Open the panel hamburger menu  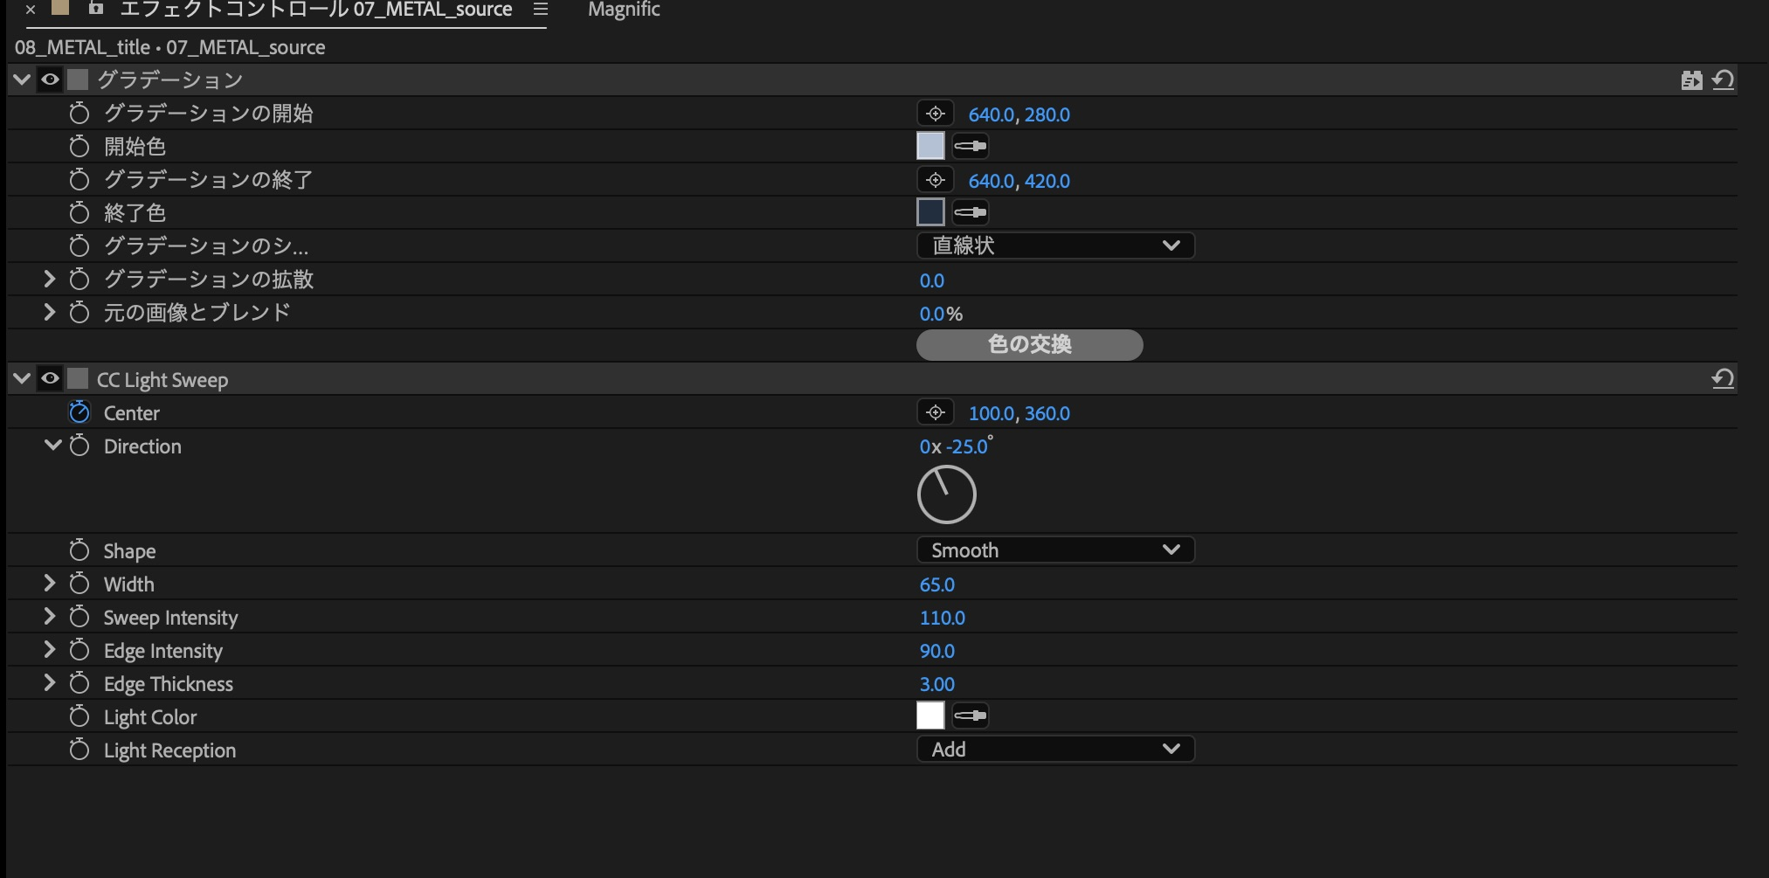pyautogui.click(x=541, y=9)
